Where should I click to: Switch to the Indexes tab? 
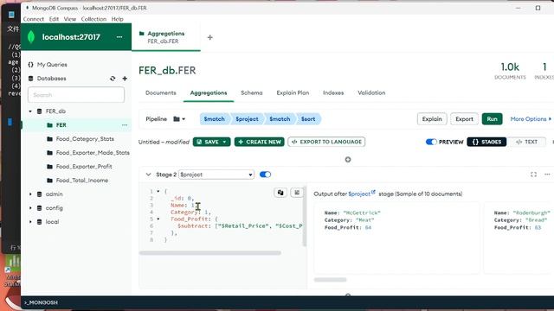(333, 92)
